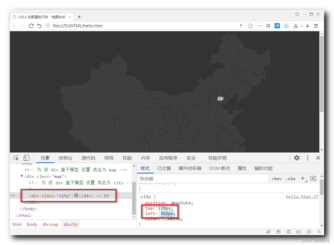The height and width of the screenshot is (245, 334).
Task: Switch to 性能 DevTools tab
Action: (127, 158)
